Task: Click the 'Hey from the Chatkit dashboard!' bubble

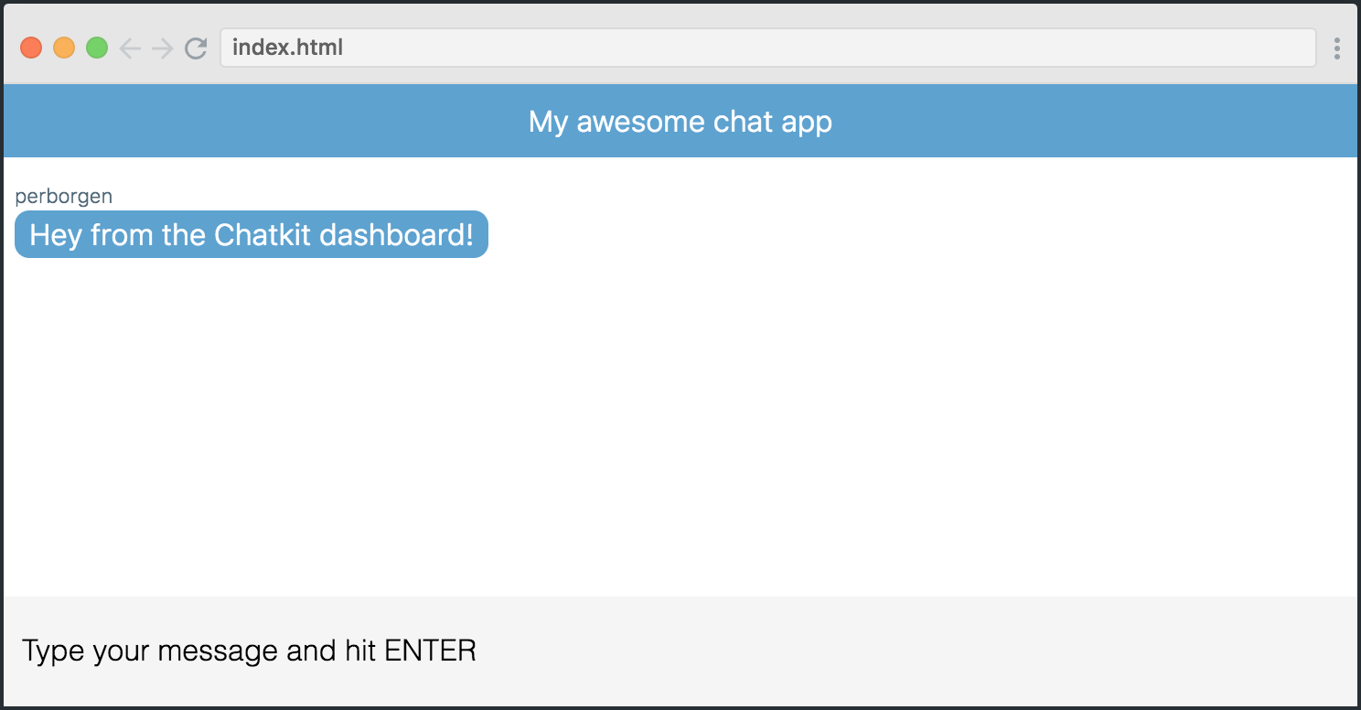Action: (x=252, y=234)
